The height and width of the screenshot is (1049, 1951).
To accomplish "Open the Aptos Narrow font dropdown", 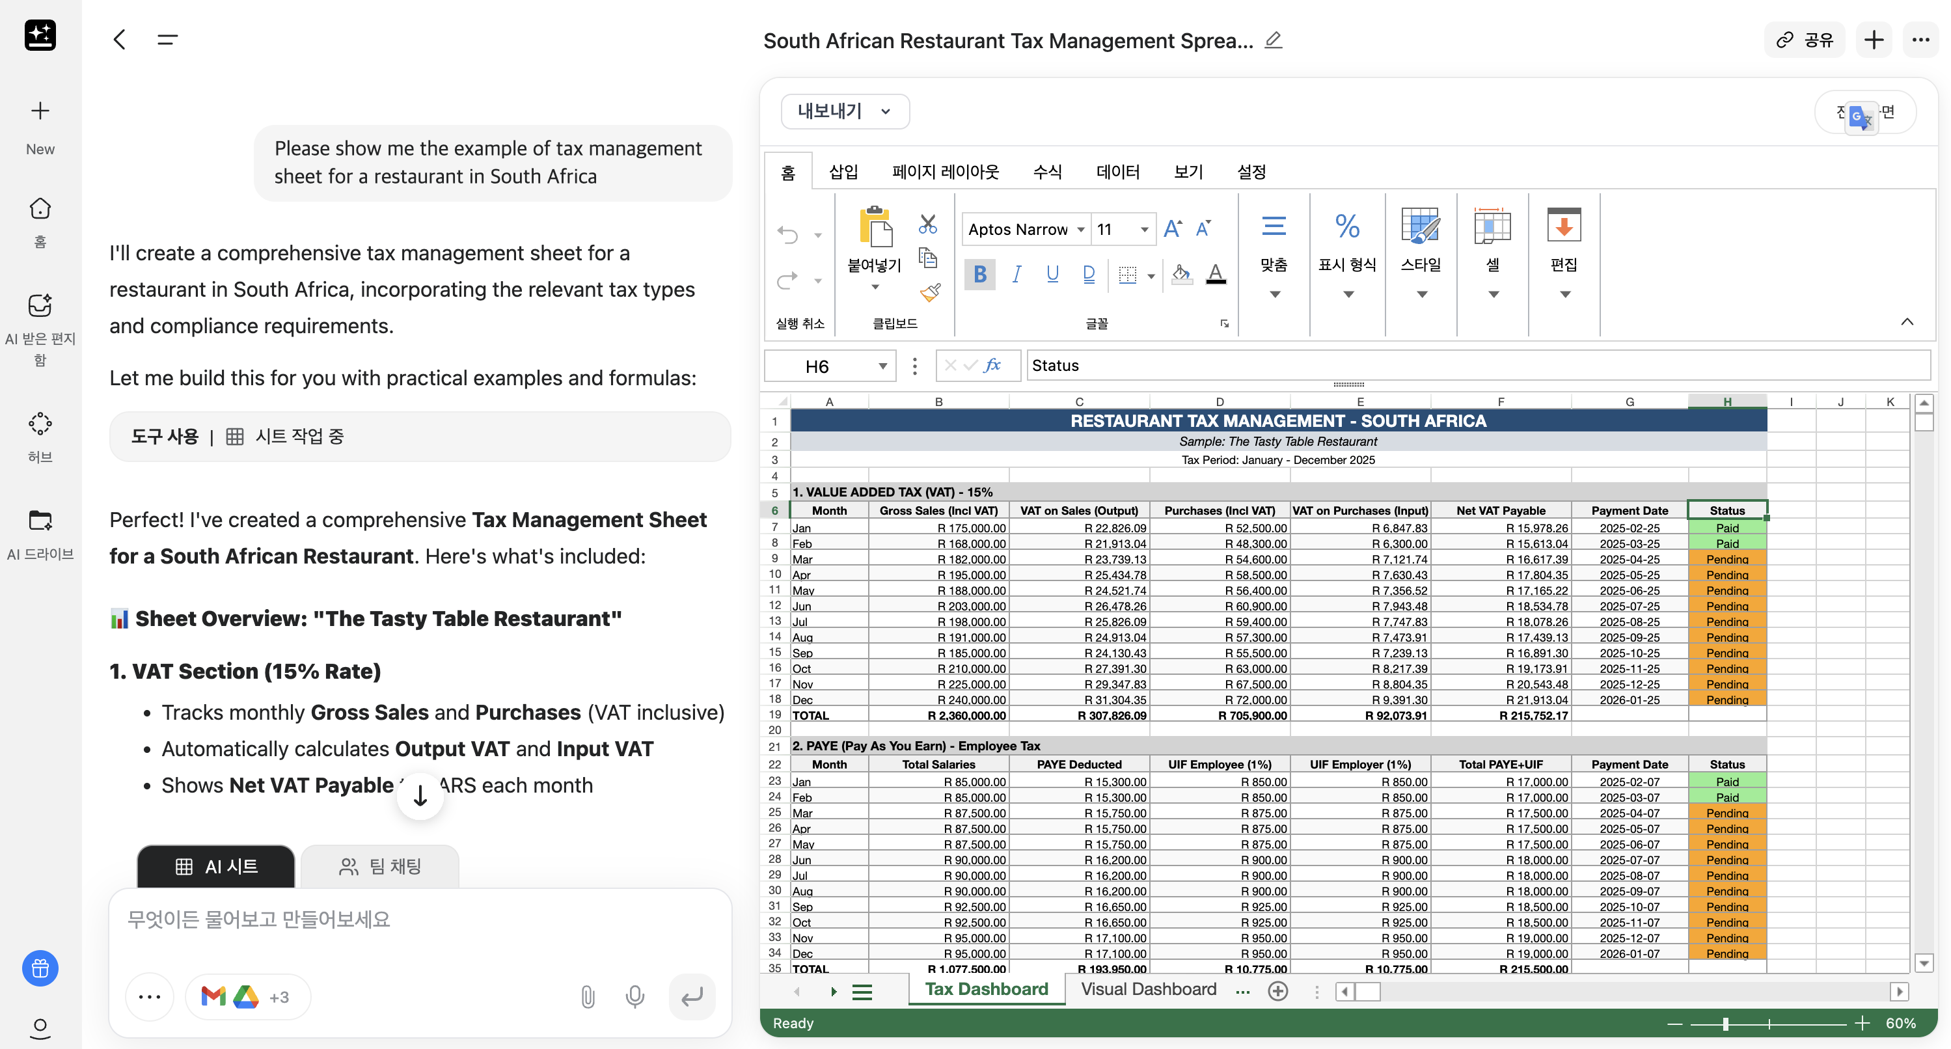I will click(x=1081, y=230).
